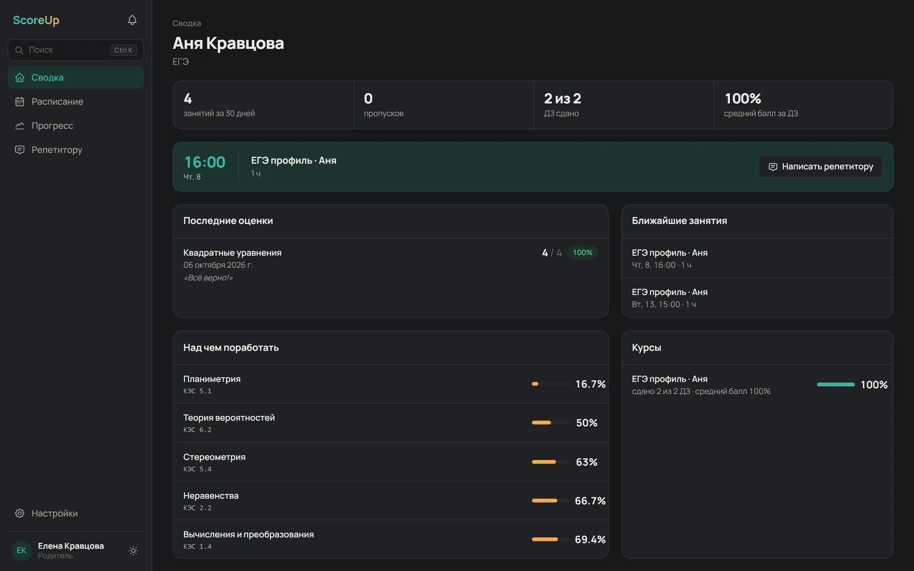914x571 pixels.
Task: Click the search magnifier icon
Action: click(x=19, y=50)
